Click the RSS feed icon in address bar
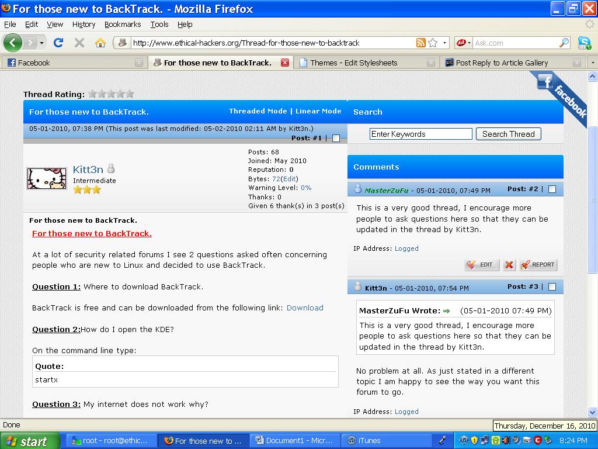 (x=420, y=43)
